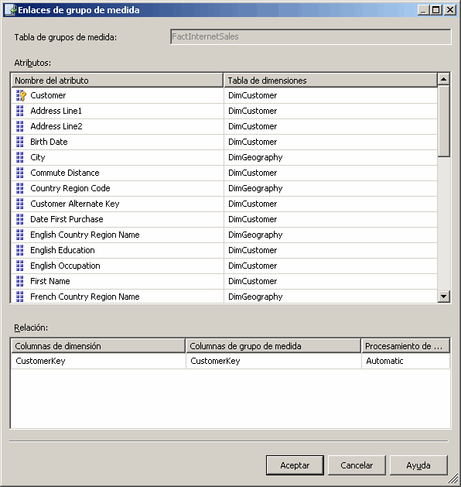
Task: Select the First Name attribute icon
Action: [20, 281]
